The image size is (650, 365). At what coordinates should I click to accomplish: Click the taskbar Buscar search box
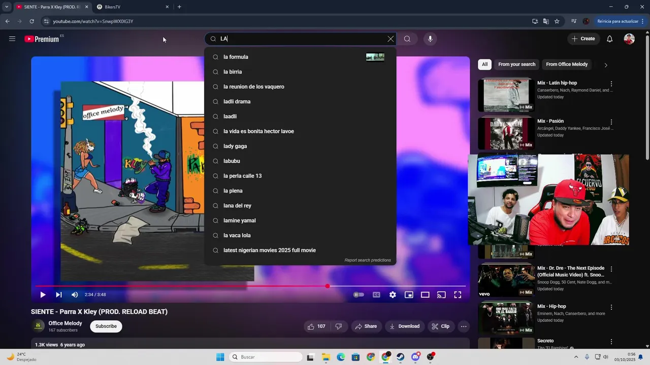click(x=265, y=357)
